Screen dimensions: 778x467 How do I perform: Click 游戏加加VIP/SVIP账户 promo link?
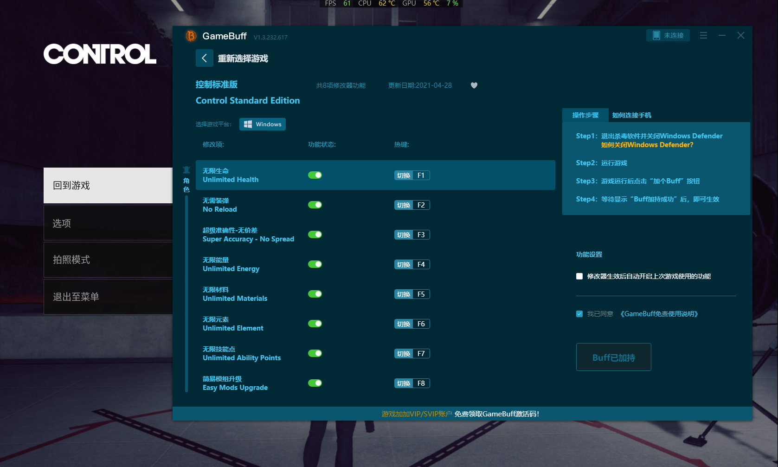417,414
